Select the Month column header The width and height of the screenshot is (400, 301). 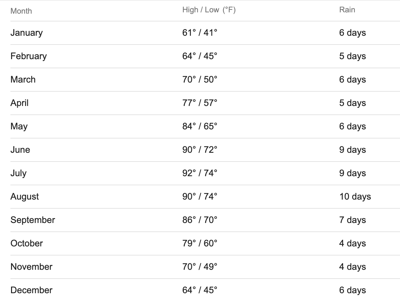pos(21,11)
